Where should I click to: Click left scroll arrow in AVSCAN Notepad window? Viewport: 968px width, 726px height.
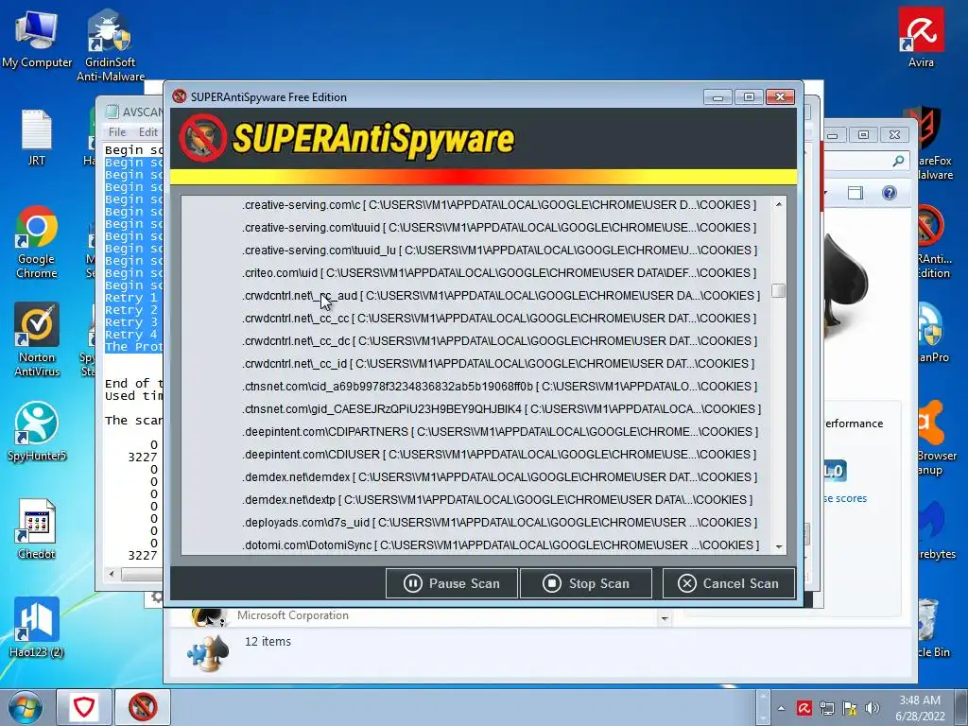click(112, 574)
